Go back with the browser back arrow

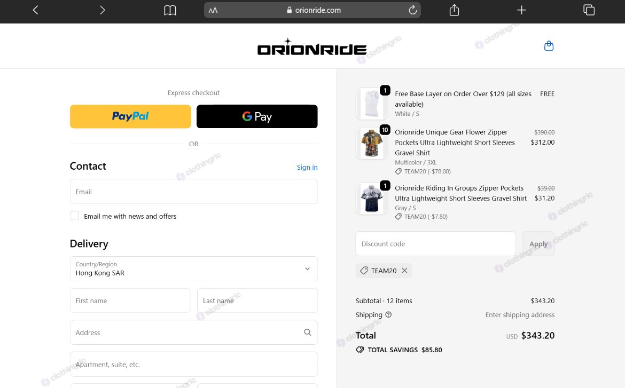coord(35,10)
